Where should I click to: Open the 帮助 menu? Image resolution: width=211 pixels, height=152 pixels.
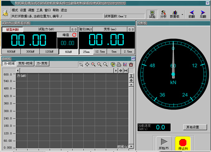(56, 10)
